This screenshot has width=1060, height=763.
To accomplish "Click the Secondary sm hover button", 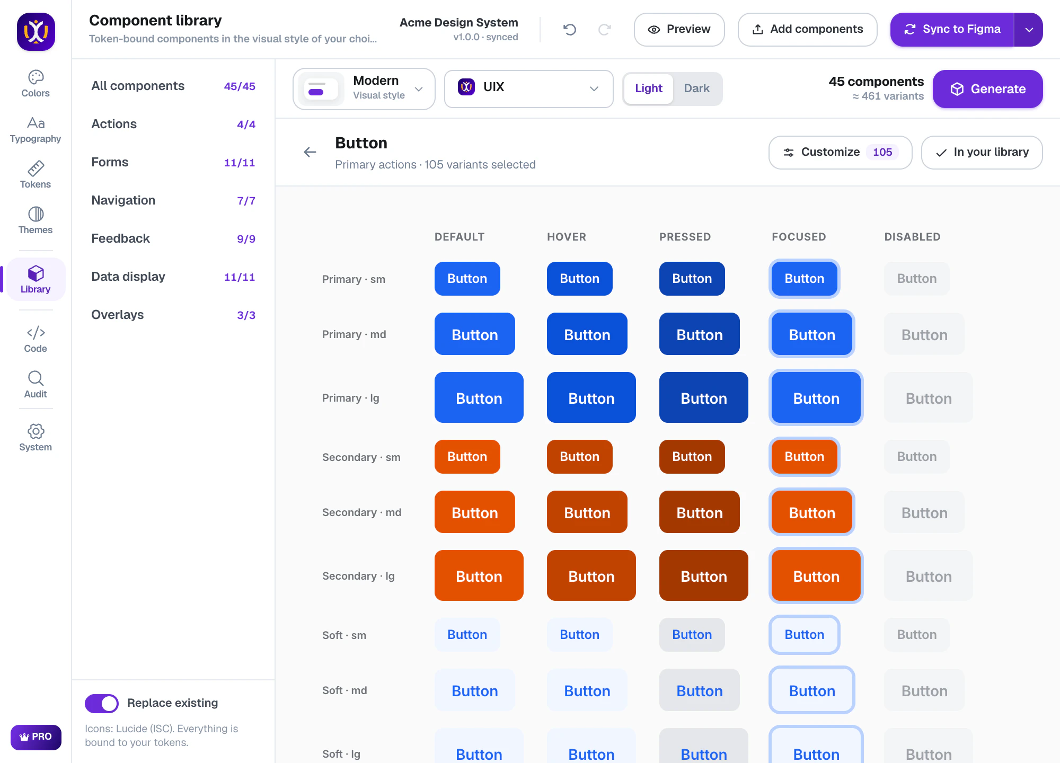I will point(579,457).
